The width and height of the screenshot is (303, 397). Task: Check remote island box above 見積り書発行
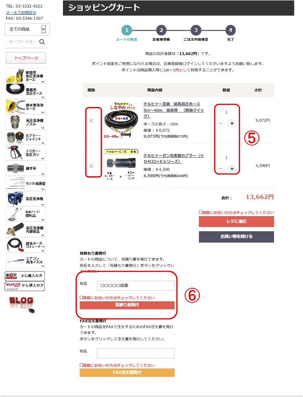click(x=81, y=298)
